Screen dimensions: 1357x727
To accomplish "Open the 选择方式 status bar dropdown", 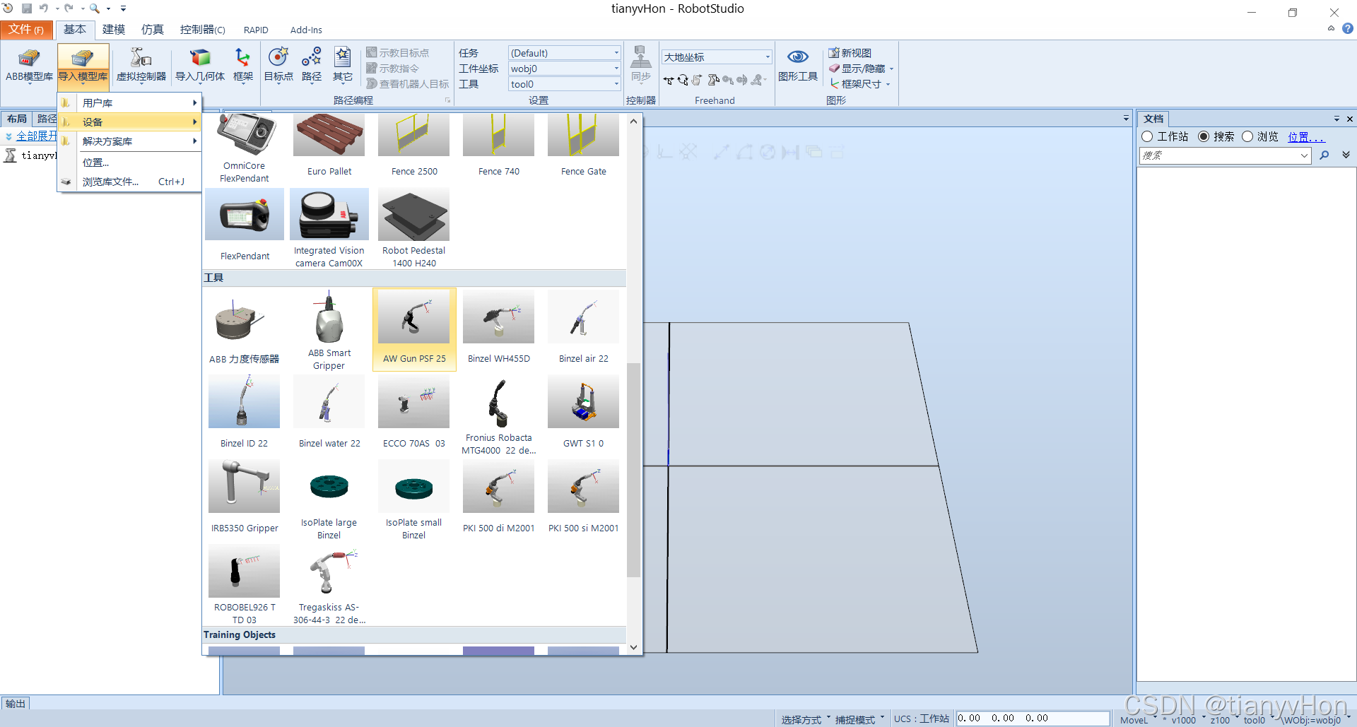I will [x=805, y=719].
